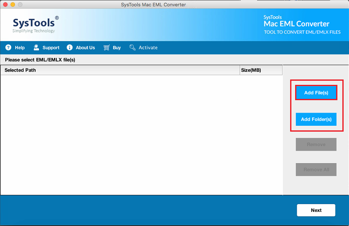Image resolution: width=349 pixels, height=226 pixels.
Task: Click the greyed-out Remove button
Action: [316, 144]
